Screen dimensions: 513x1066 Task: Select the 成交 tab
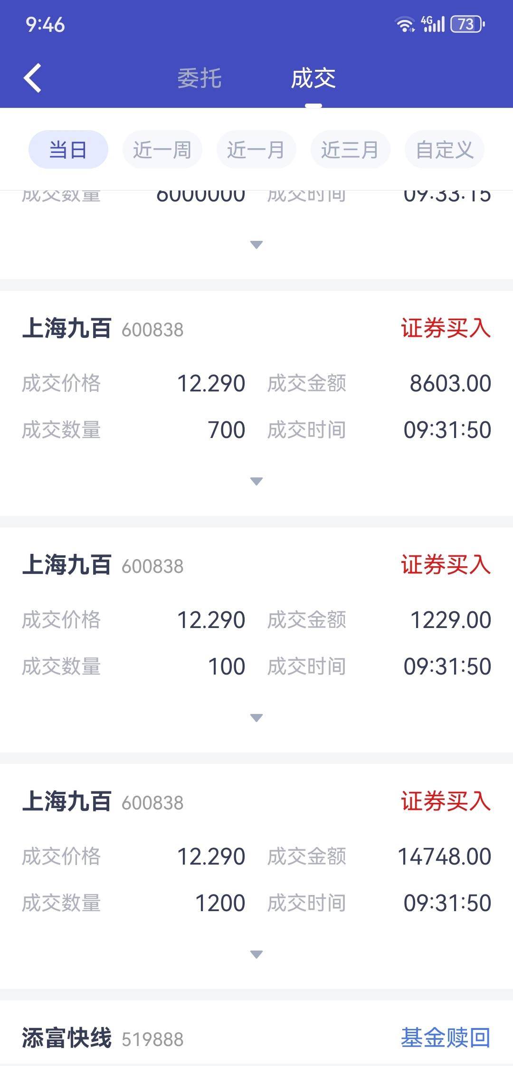click(x=313, y=78)
